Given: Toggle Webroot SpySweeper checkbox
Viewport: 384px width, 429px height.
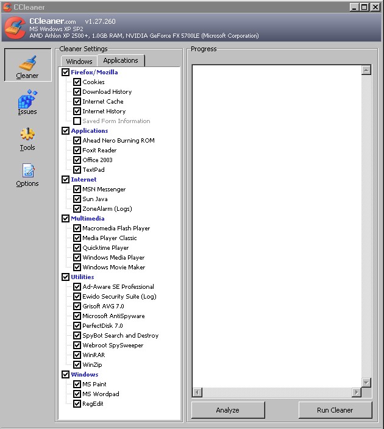Looking at the screenshot, I should (x=77, y=346).
